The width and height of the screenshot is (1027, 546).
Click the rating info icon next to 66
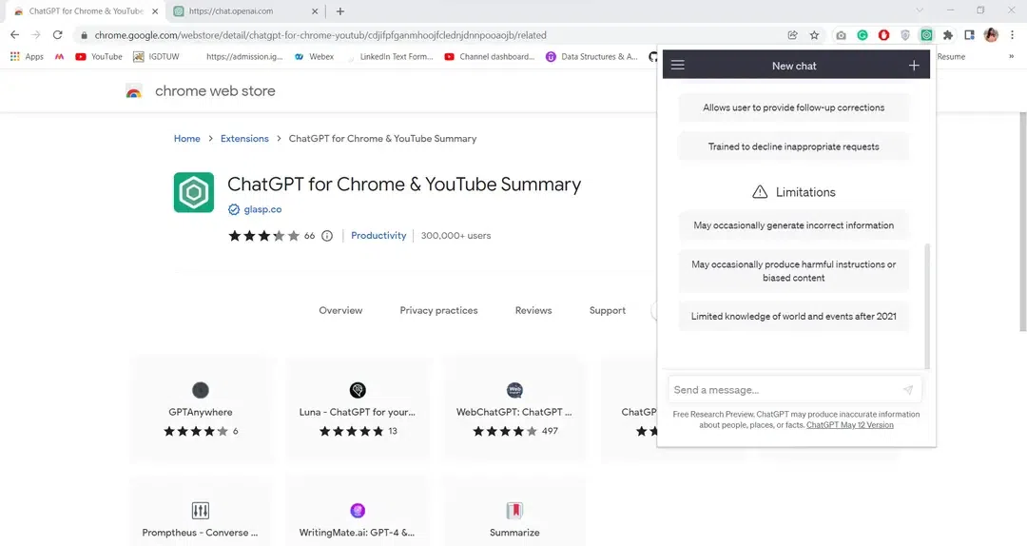[327, 236]
